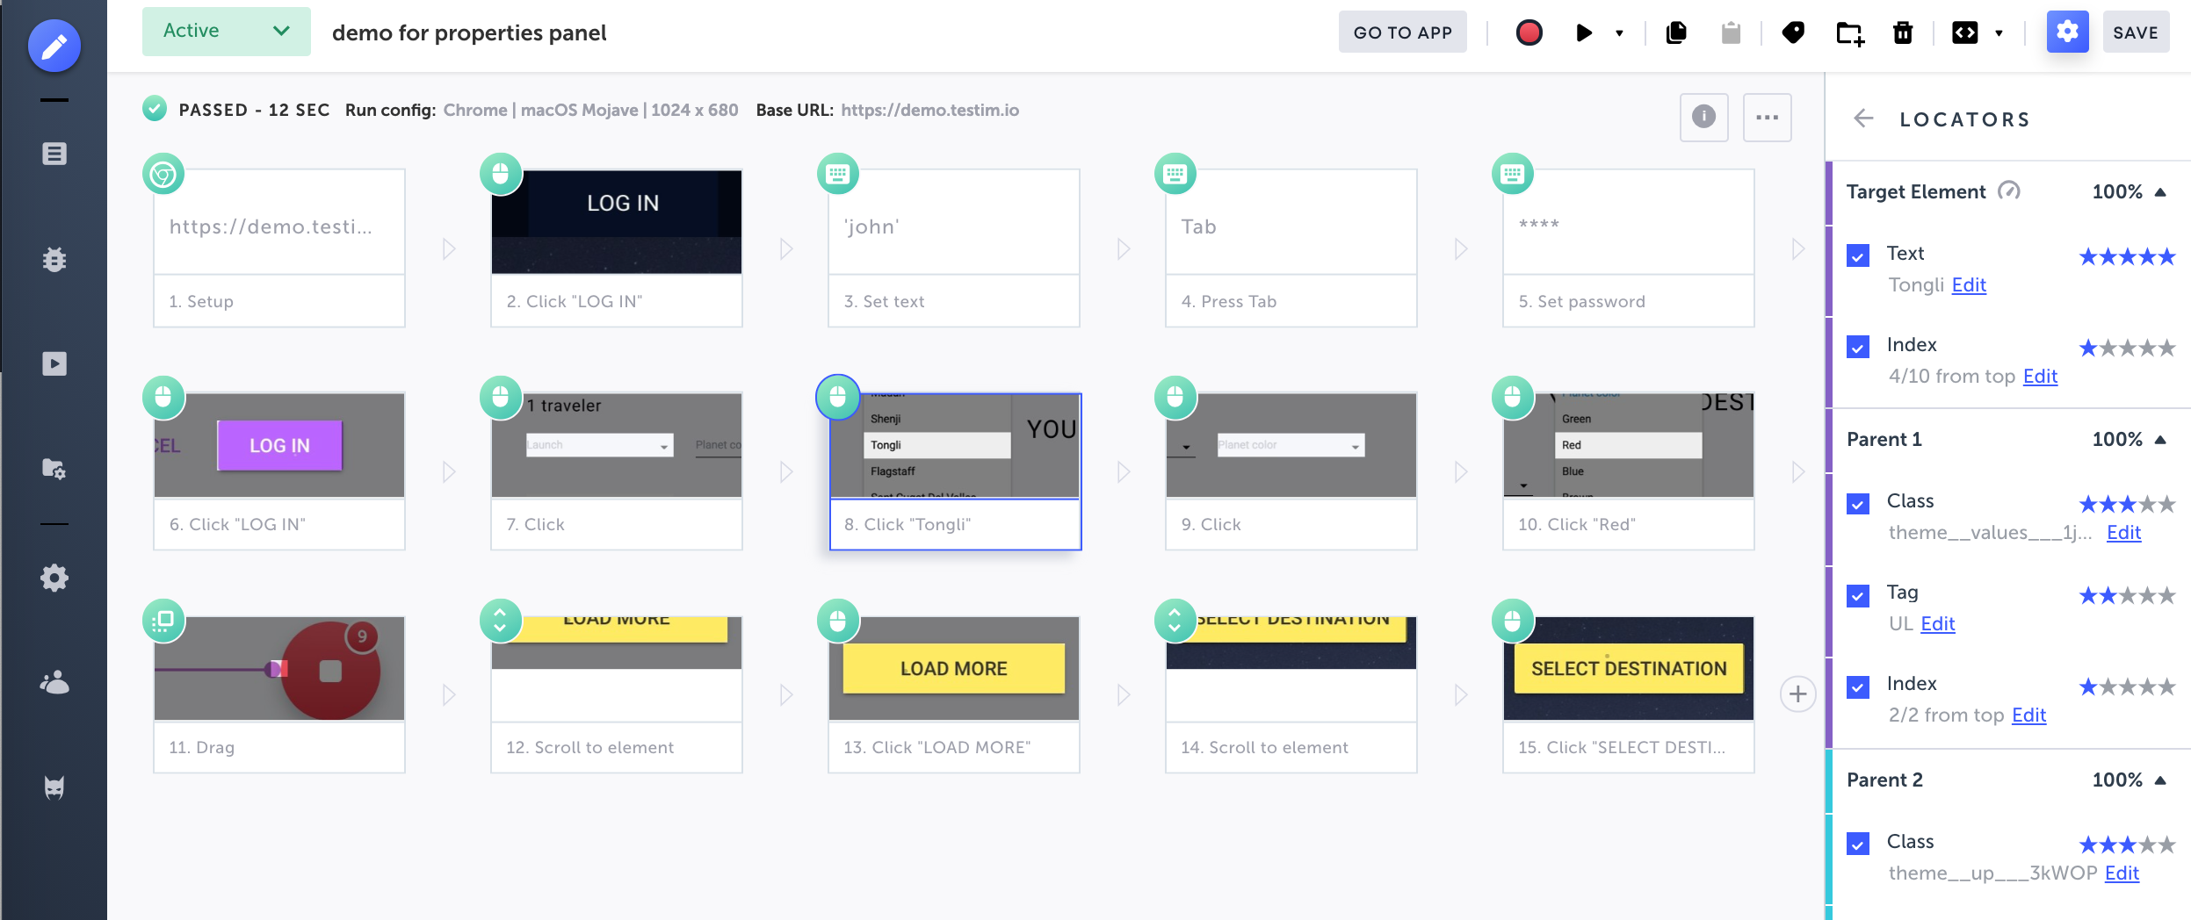Viewport: 2191px width, 920px height.
Task: Click the GO TO APP button
Action: coord(1402,32)
